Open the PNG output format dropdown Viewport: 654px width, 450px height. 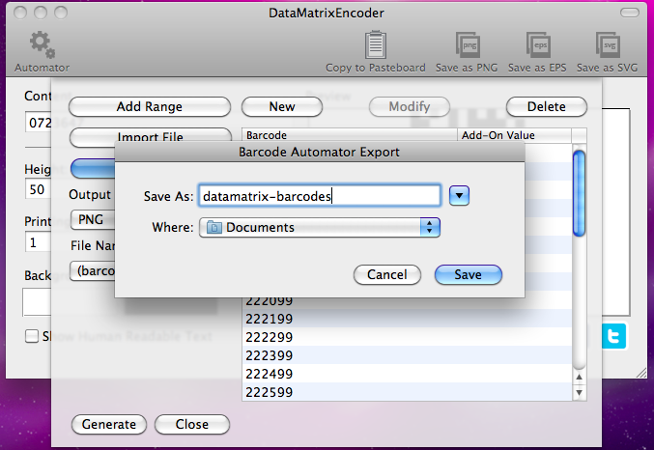[92, 219]
